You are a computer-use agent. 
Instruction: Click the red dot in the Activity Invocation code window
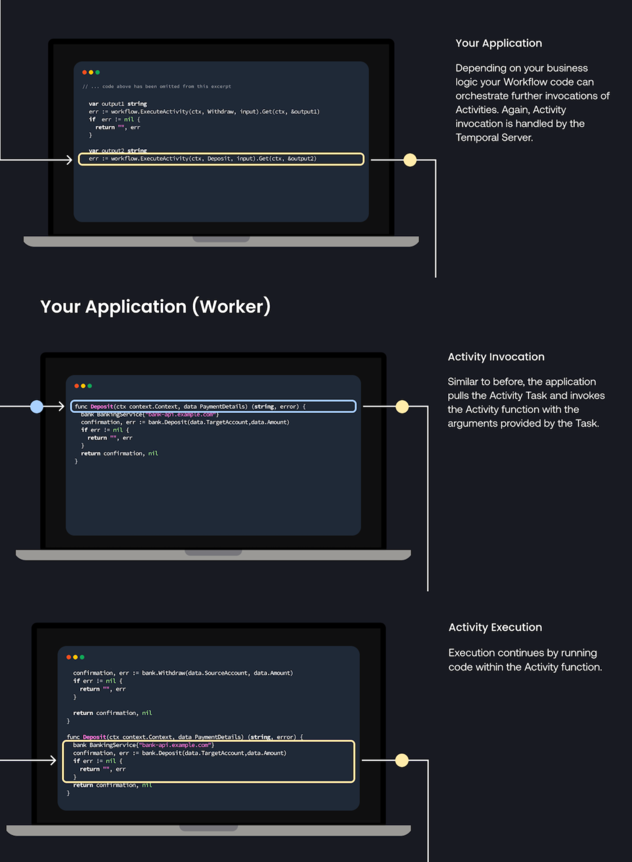[76, 386]
